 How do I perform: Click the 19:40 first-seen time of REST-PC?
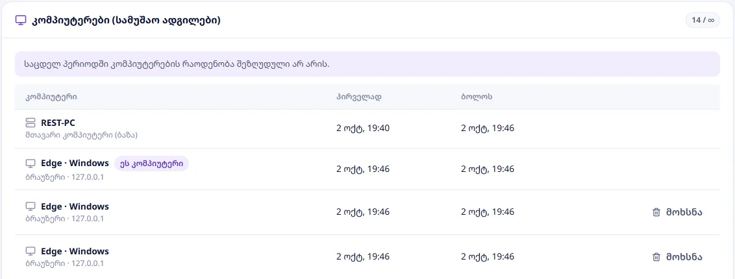[362, 128]
